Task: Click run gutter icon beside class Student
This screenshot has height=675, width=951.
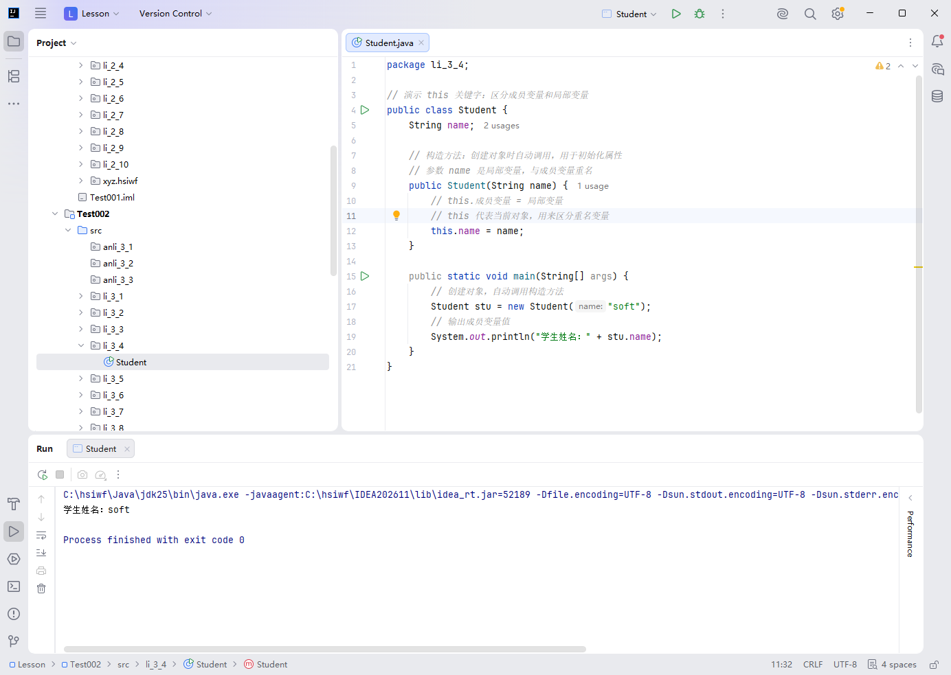Action: (365, 110)
